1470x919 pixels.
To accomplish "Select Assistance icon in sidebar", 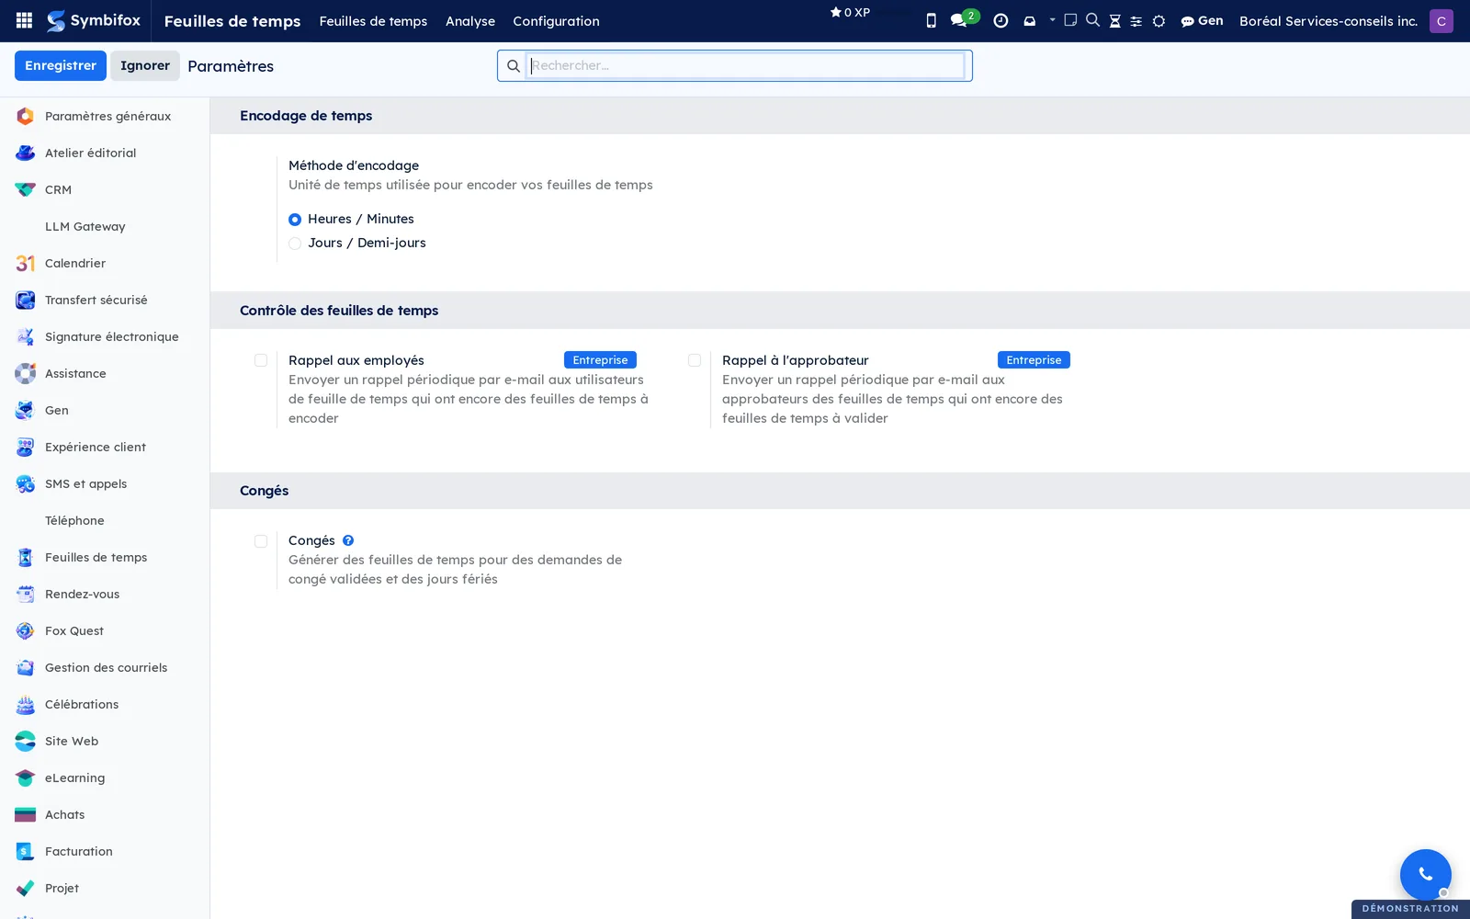I will [x=25, y=373].
